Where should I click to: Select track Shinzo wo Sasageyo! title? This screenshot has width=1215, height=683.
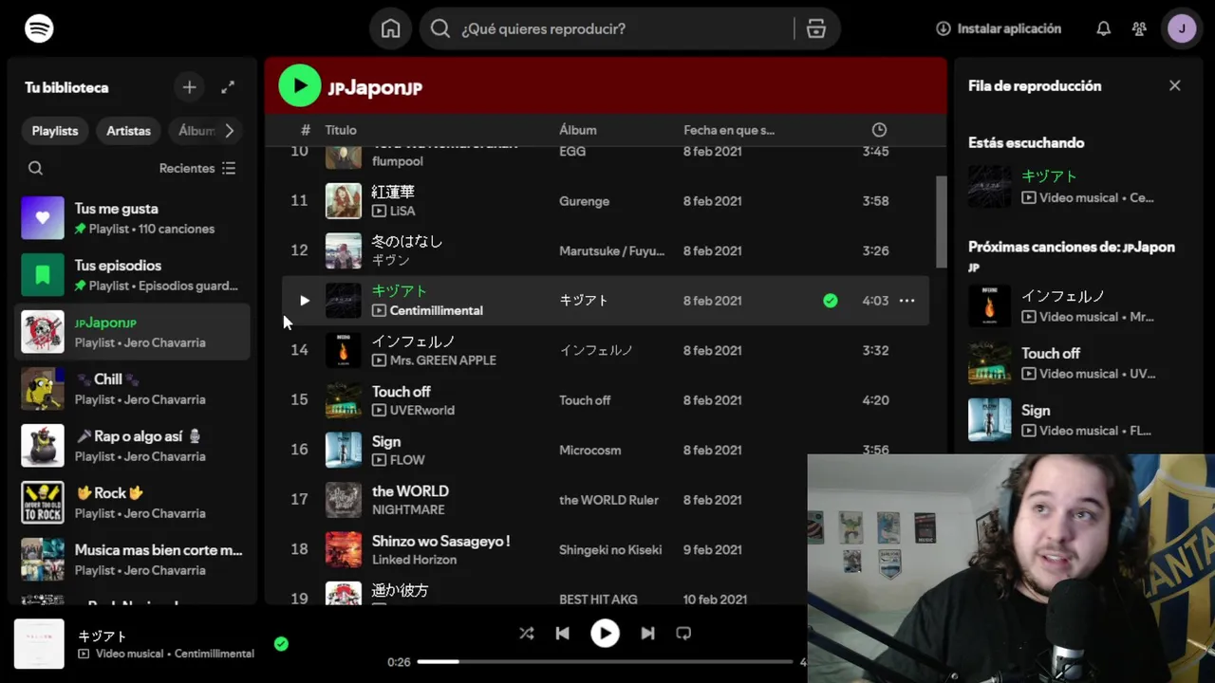point(441,541)
